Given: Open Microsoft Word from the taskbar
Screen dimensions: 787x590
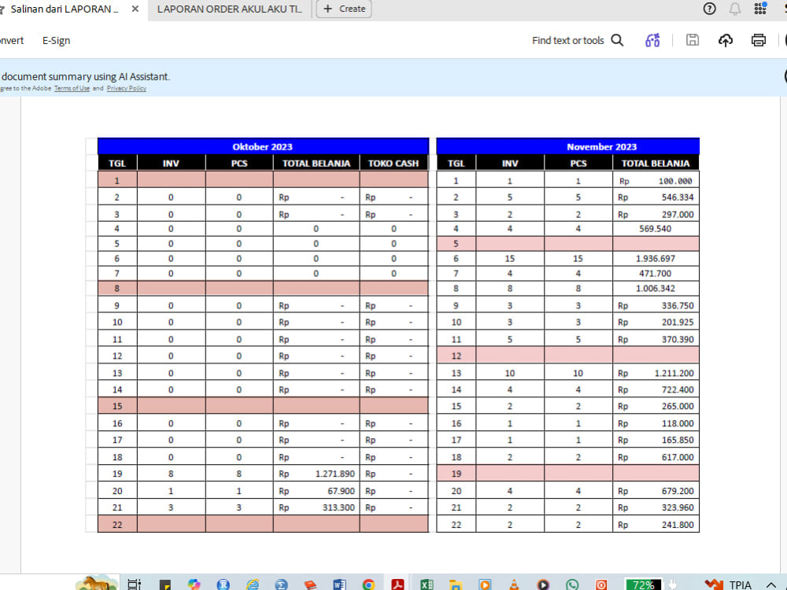Looking at the screenshot, I should coord(339,584).
